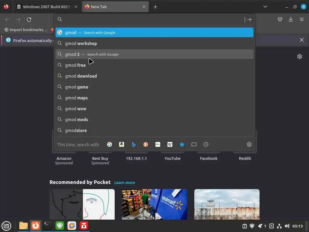Open the Firefox application menu hamburger
309x232 pixels.
301,19
